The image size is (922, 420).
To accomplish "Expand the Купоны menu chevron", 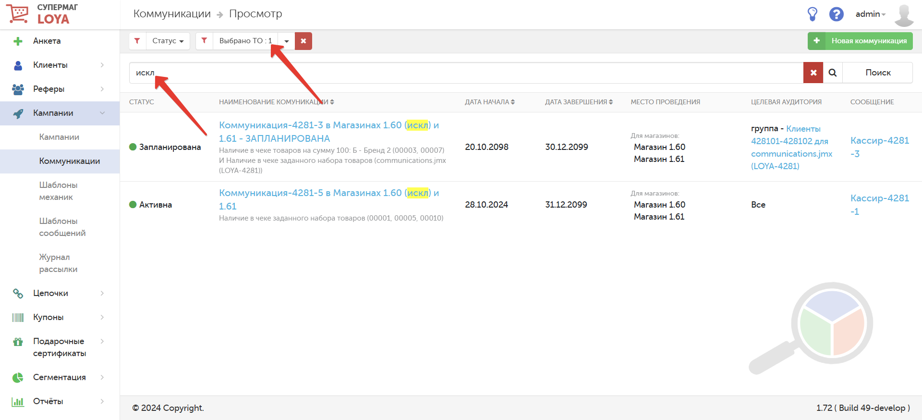I will click(102, 317).
